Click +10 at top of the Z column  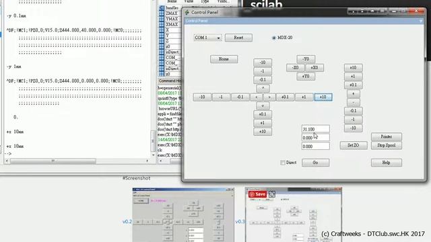tap(353, 68)
